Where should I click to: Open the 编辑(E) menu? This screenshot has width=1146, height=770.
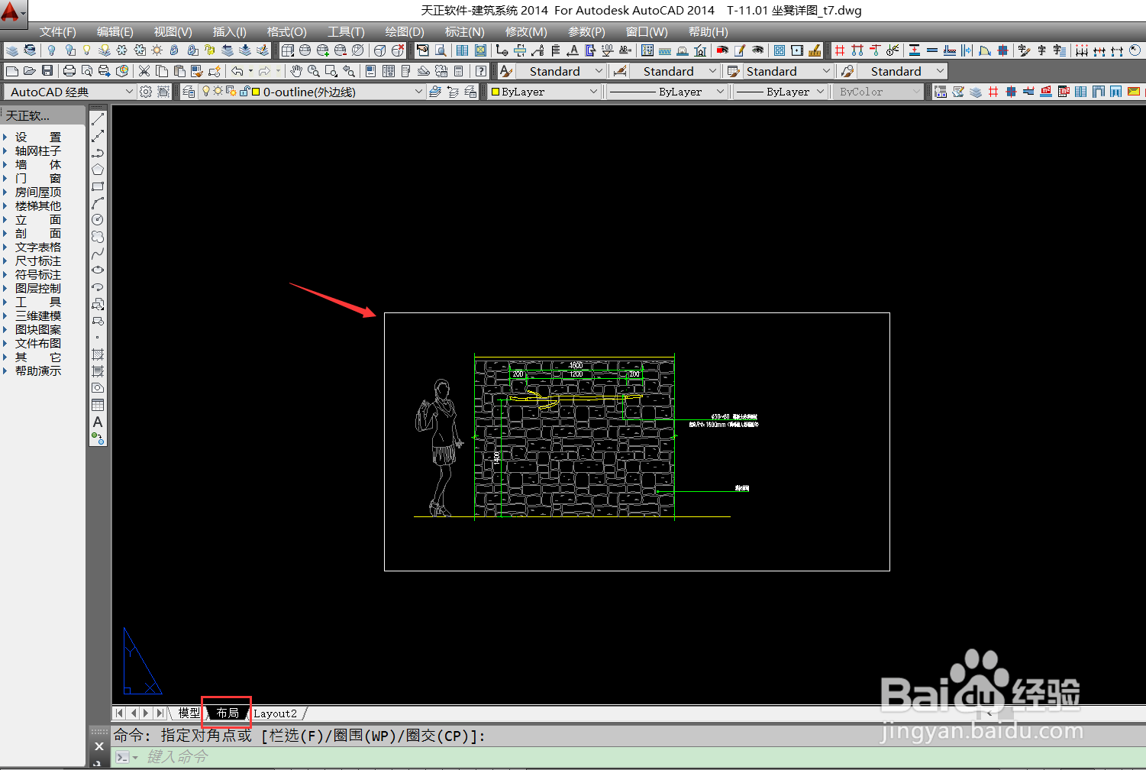click(x=115, y=31)
